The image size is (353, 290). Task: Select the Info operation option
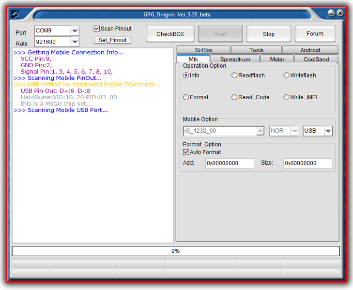coord(186,75)
